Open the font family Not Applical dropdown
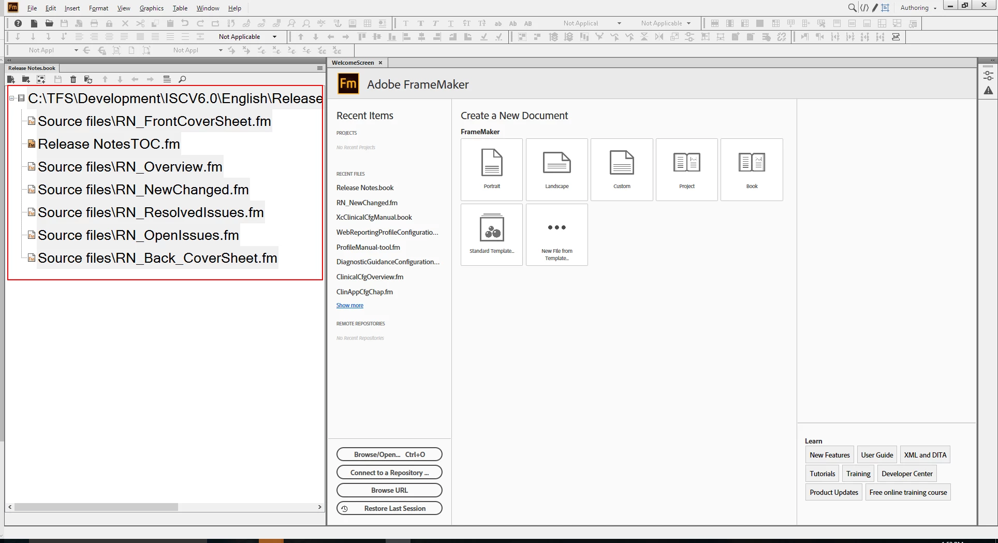Viewport: 998px width, 543px height. (619, 23)
